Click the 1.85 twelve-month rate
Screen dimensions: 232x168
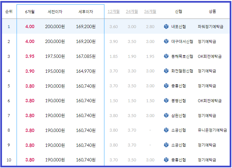(113, 57)
